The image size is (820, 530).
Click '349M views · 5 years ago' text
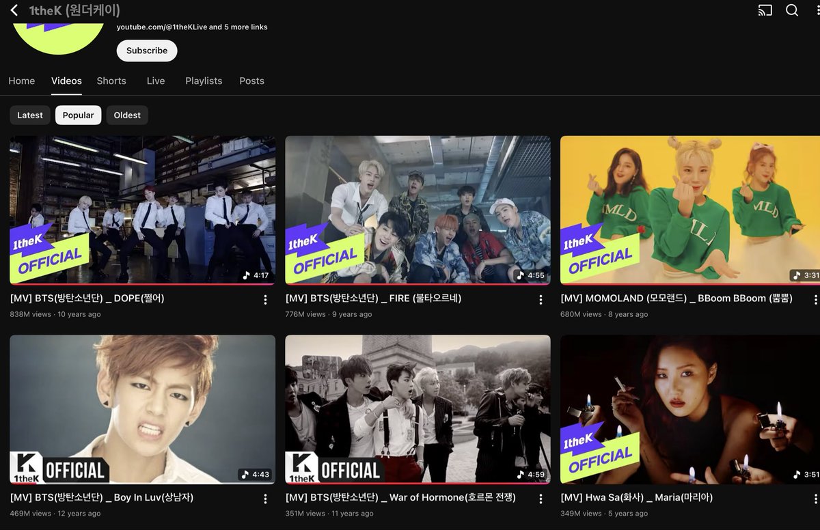[604, 514]
